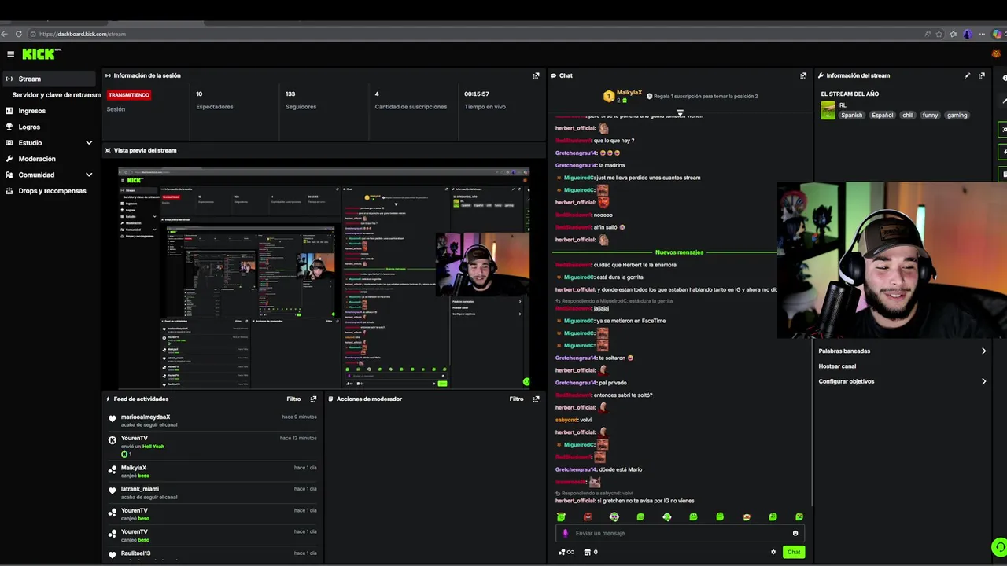Click the gaming tag
This screenshot has height=566, width=1007.
click(957, 116)
